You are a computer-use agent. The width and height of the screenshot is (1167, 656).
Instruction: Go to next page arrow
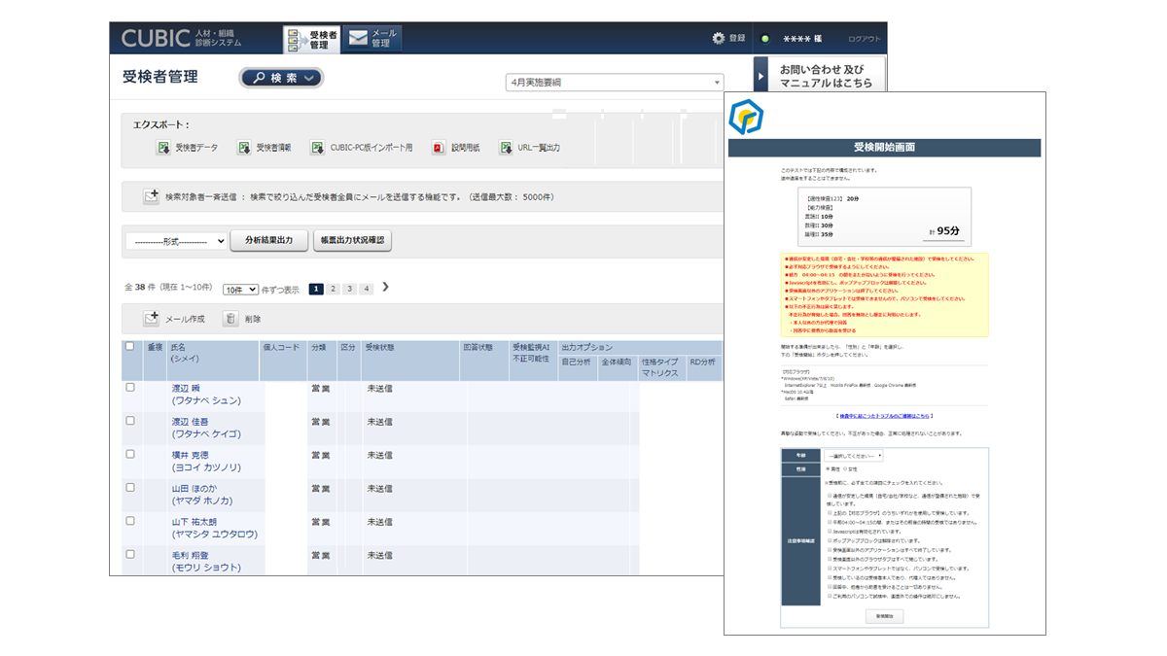385,288
